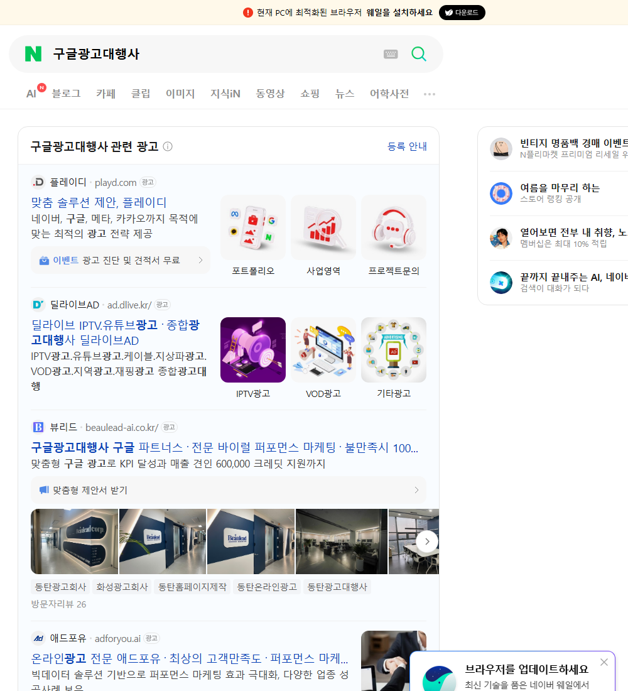The height and width of the screenshot is (691, 628).
Task: Switch to the AI tab
Action: click(x=31, y=94)
